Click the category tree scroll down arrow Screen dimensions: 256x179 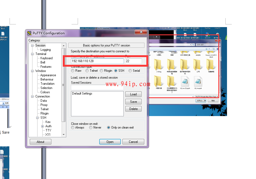64,135
